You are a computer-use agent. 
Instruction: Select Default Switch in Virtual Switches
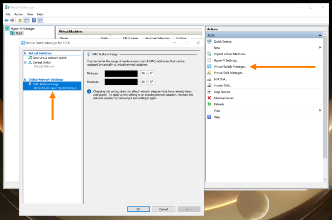pyautogui.click(x=42, y=62)
